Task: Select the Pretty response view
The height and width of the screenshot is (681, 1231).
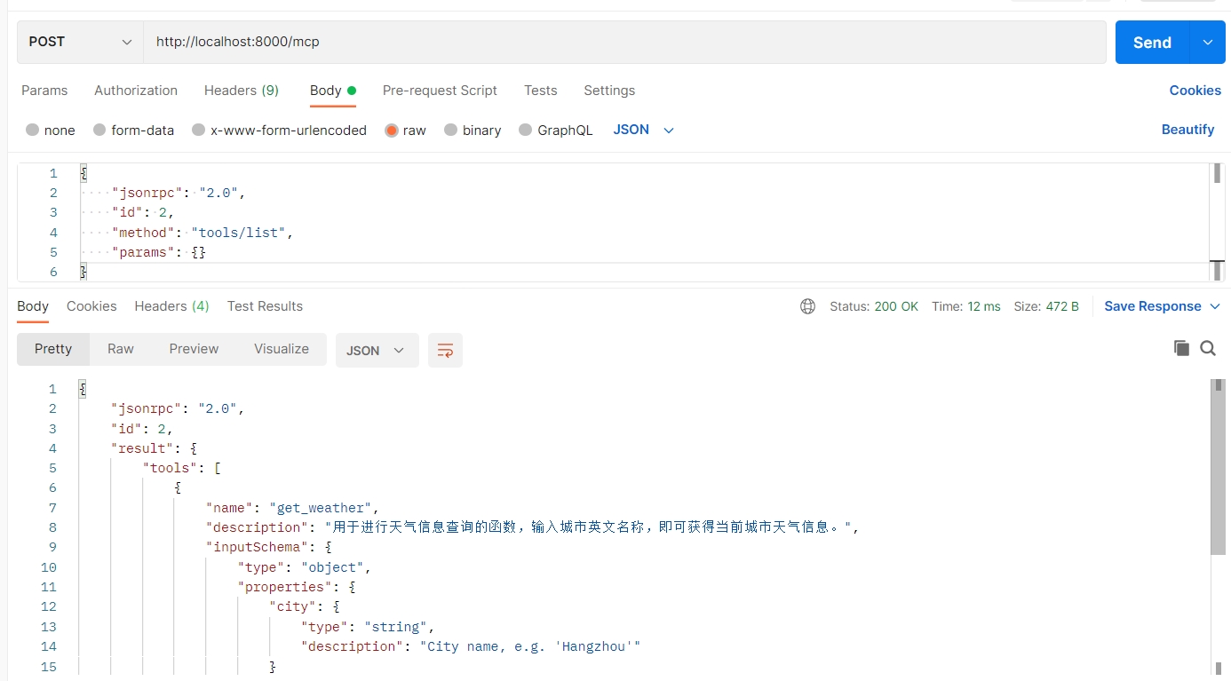Action: click(x=53, y=349)
